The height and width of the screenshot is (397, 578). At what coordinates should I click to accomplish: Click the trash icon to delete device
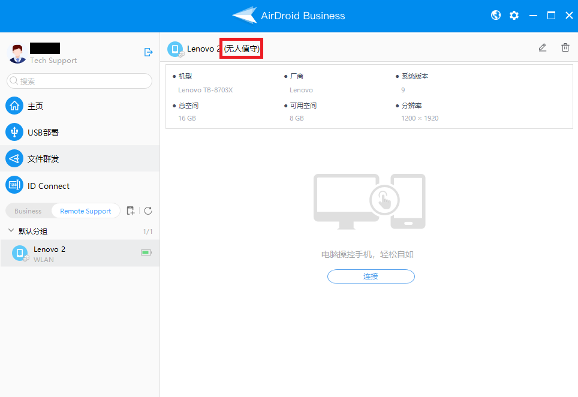tap(565, 47)
